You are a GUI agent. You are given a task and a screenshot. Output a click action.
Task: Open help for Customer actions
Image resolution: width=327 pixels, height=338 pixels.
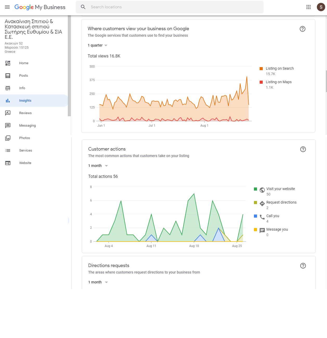(x=303, y=149)
